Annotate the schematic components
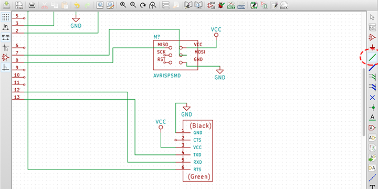 211,5
